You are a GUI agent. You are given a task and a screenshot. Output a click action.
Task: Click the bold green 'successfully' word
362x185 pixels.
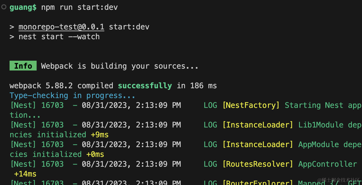click(x=145, y=86)
